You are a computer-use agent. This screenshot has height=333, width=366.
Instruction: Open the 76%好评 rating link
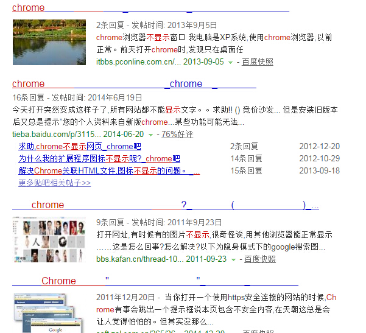(x=177, y=134)
